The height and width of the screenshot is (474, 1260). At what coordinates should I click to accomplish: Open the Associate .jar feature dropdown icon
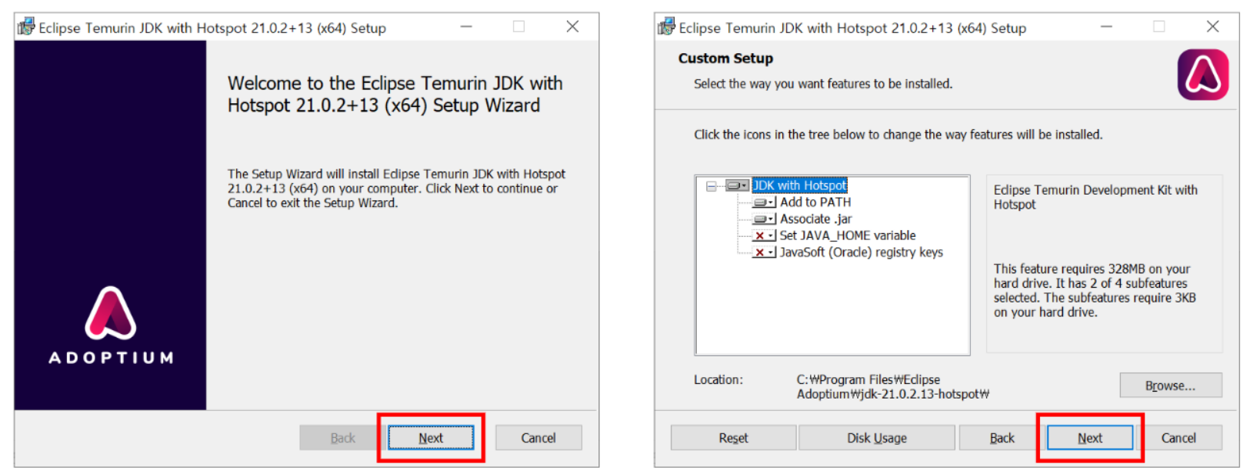[765, 219]
